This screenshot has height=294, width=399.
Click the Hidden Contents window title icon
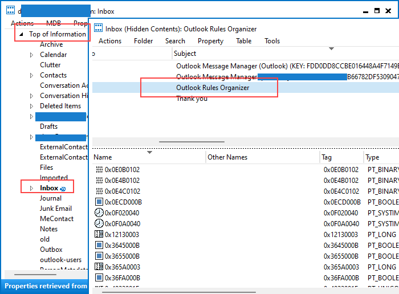click(98, 27)
